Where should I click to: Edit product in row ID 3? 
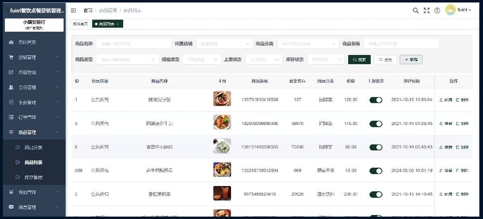click(x=446, y=124)
